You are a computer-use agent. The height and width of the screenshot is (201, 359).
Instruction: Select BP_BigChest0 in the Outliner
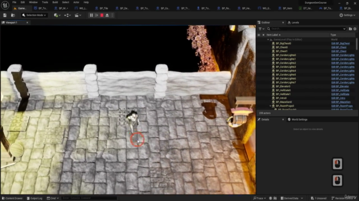coord(283,44)
